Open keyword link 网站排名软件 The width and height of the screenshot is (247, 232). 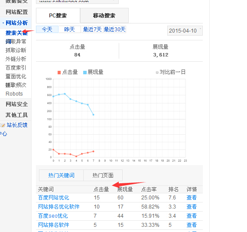tap(54, 225)
